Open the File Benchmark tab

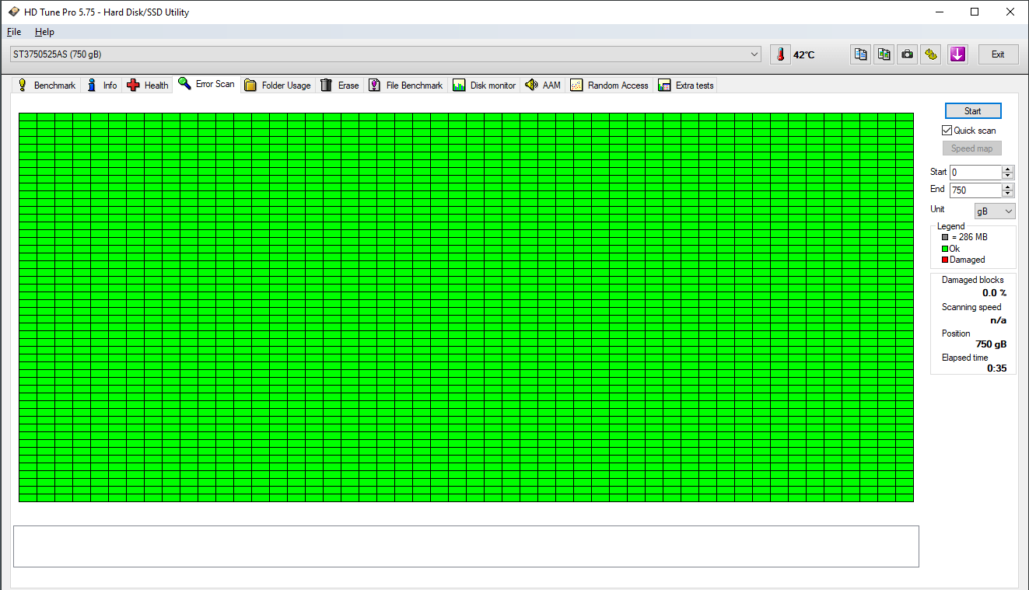pyautogui.click(x=405, y=85)
